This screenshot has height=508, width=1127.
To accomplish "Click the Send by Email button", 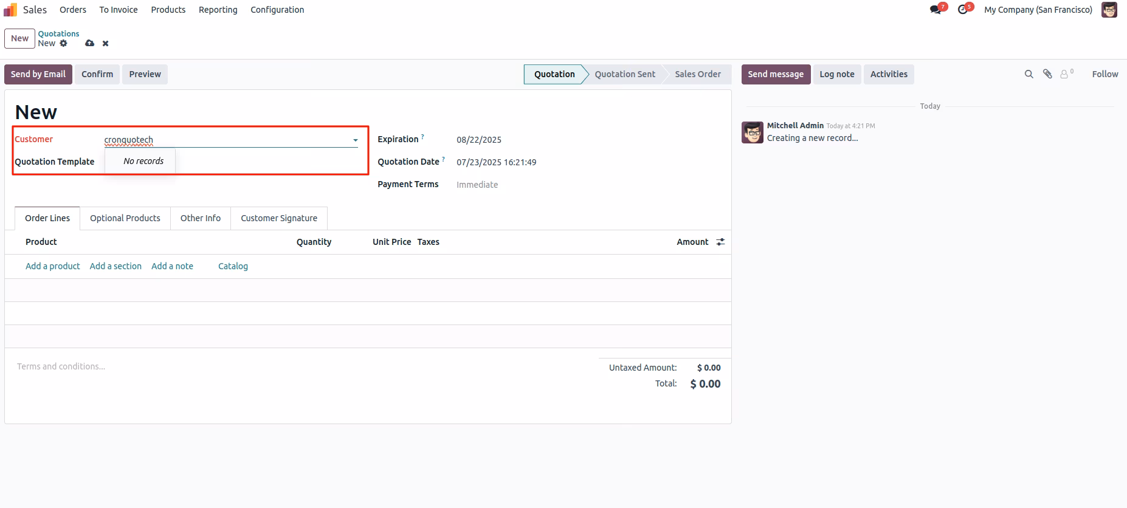I will pyautogui.click(x=38, y=74).
